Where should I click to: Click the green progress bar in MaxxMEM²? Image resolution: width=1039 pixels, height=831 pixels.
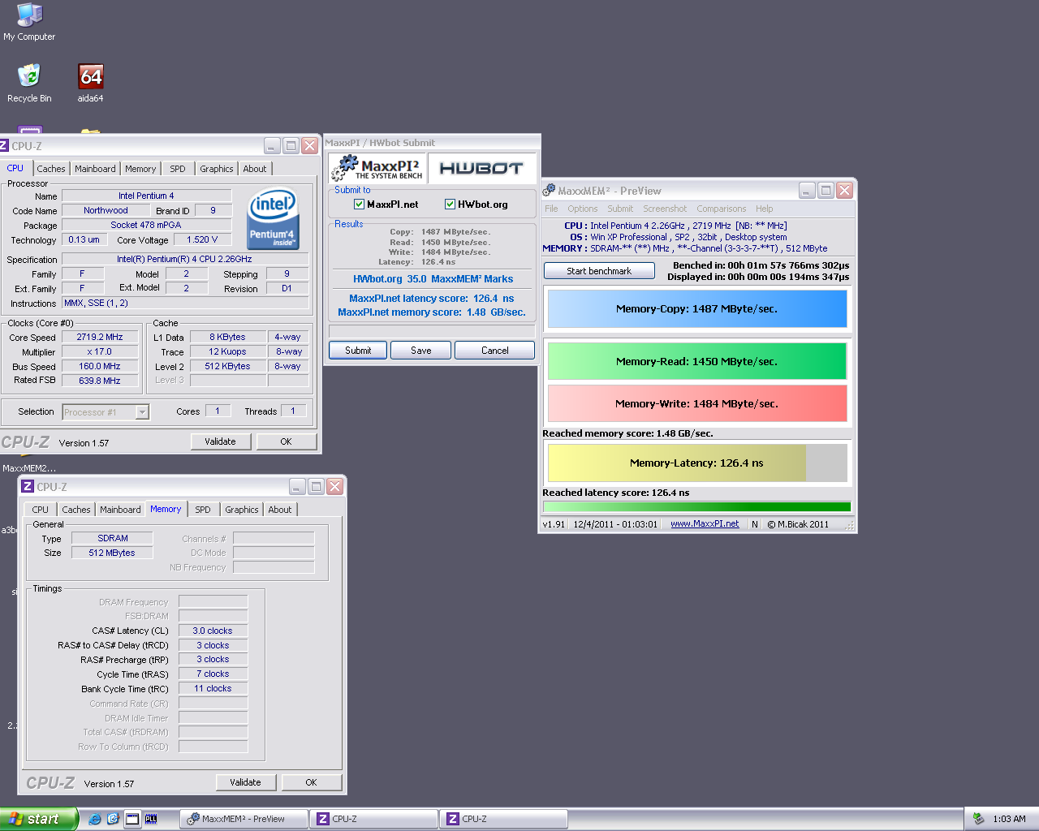tap(697, 506)
